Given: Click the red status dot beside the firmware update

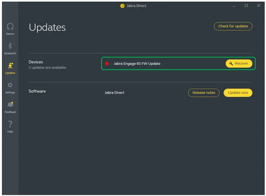Looking at the screenshot, I should [x=108, y=63].
